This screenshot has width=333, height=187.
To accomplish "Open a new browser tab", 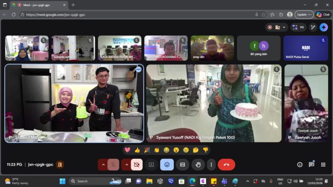I will 73,5.
